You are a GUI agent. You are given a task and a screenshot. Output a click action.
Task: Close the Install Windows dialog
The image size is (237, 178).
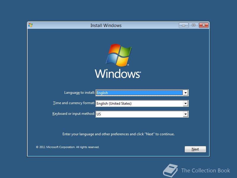[204, 25]
